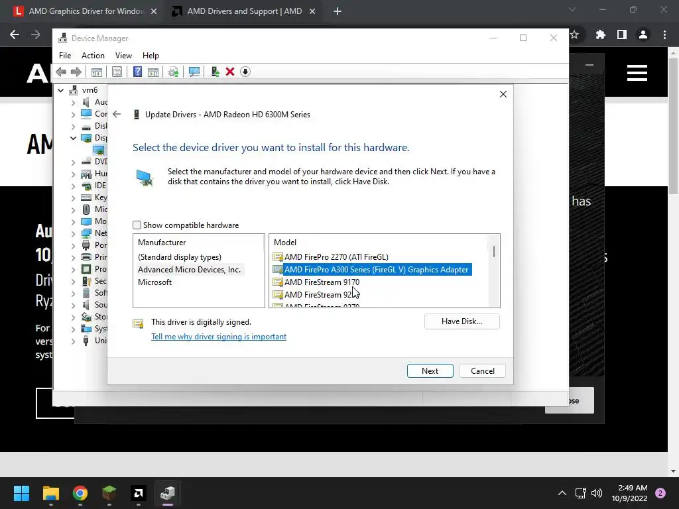Click the blue Help question mark icon

(137, 72)
